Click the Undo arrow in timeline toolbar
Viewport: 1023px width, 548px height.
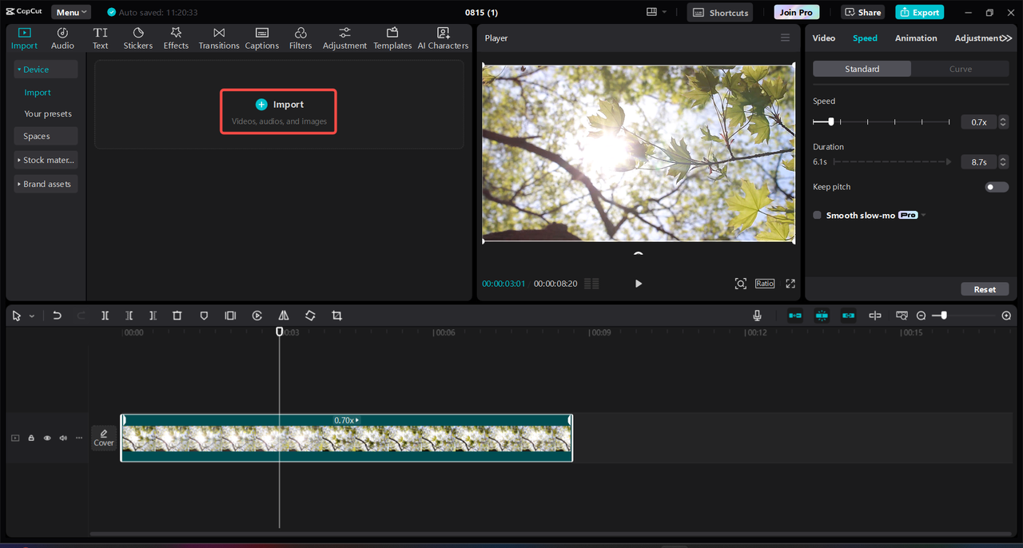(x=57, y=316)
